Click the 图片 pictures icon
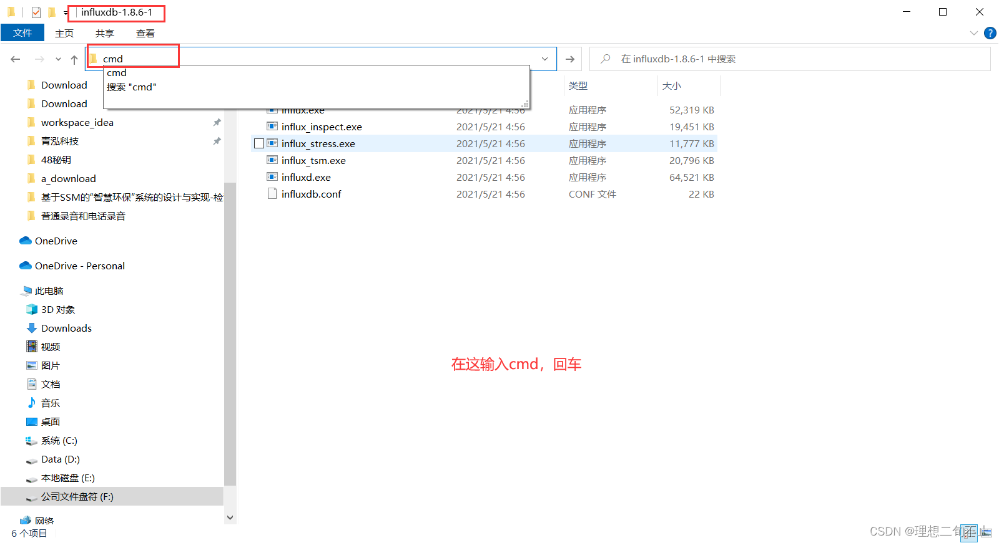Viewport: 999px width, 543px height. [32, 365]
